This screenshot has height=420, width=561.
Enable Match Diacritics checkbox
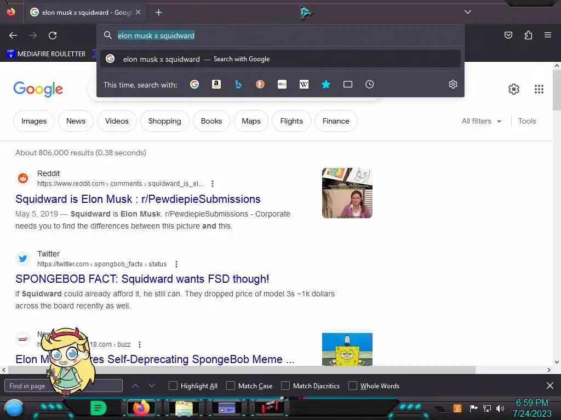click(285, 386)
